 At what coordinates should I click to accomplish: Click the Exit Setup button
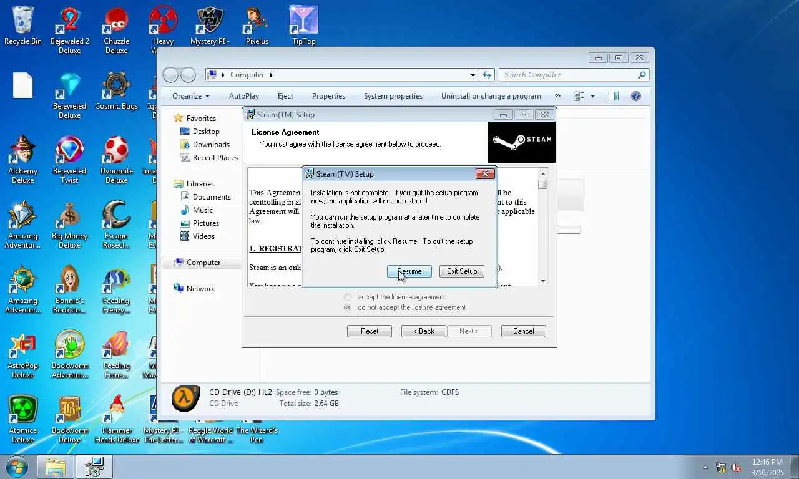[461, 271]
